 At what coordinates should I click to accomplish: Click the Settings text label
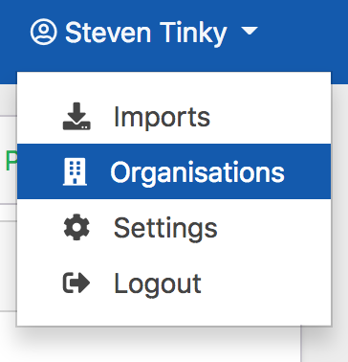[165, 228]
